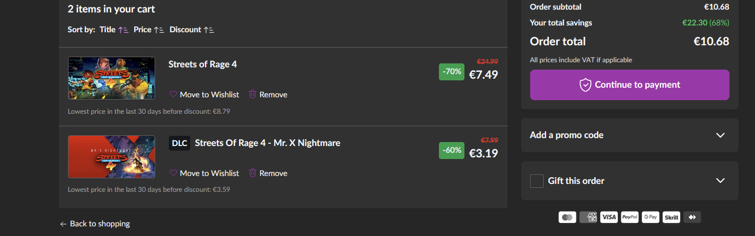Screen dimensions: 755x236
Task: Tick the Gift this order checkbox
Action: (x=537, y=181)
